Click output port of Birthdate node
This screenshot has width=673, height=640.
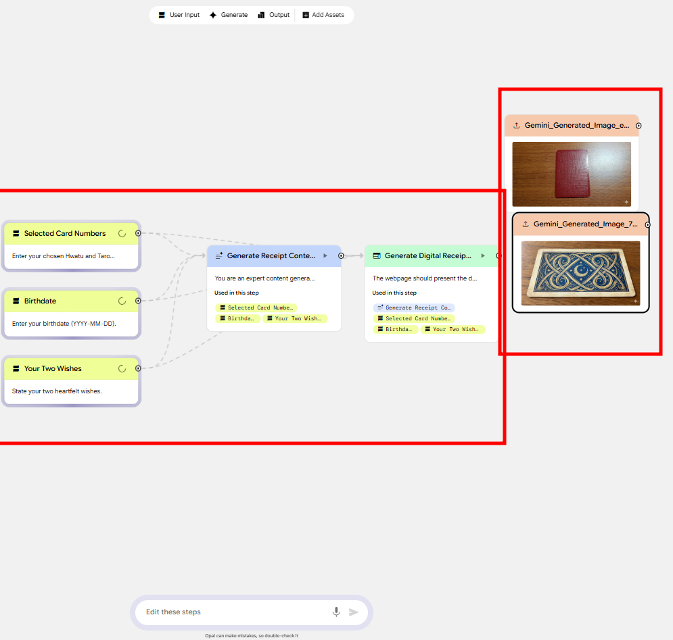point(138,301)
